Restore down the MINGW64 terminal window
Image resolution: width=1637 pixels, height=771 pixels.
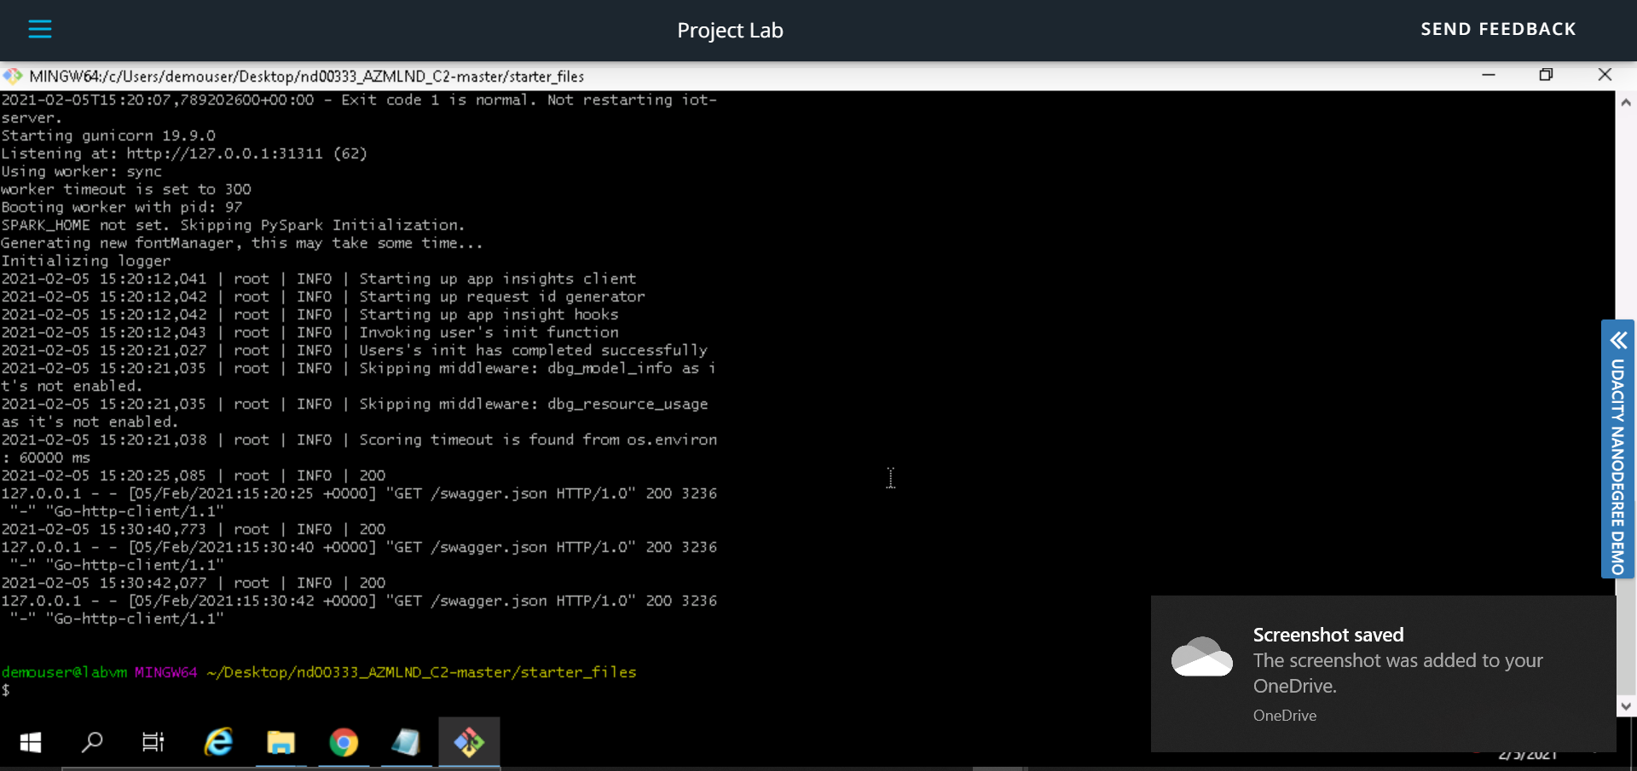[x=1546, y=75]
